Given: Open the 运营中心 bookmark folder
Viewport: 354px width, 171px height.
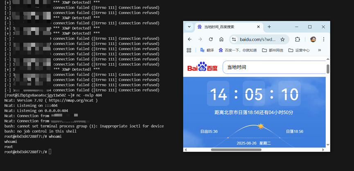Looking at the screenshot, I should tap(299, 50).
